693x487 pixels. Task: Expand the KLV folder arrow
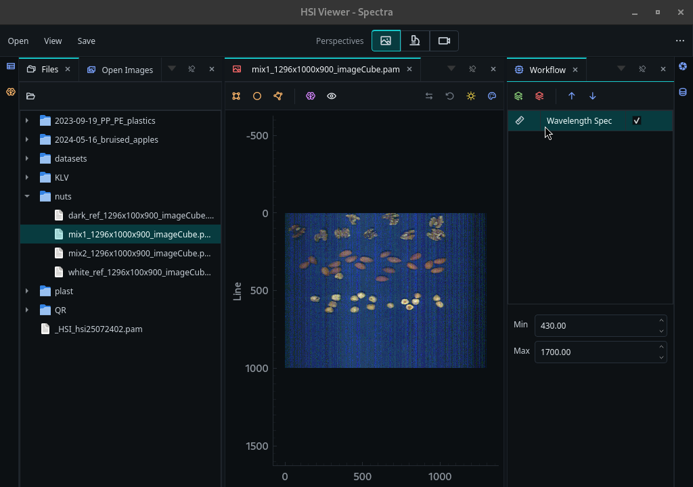click(27, 177)
